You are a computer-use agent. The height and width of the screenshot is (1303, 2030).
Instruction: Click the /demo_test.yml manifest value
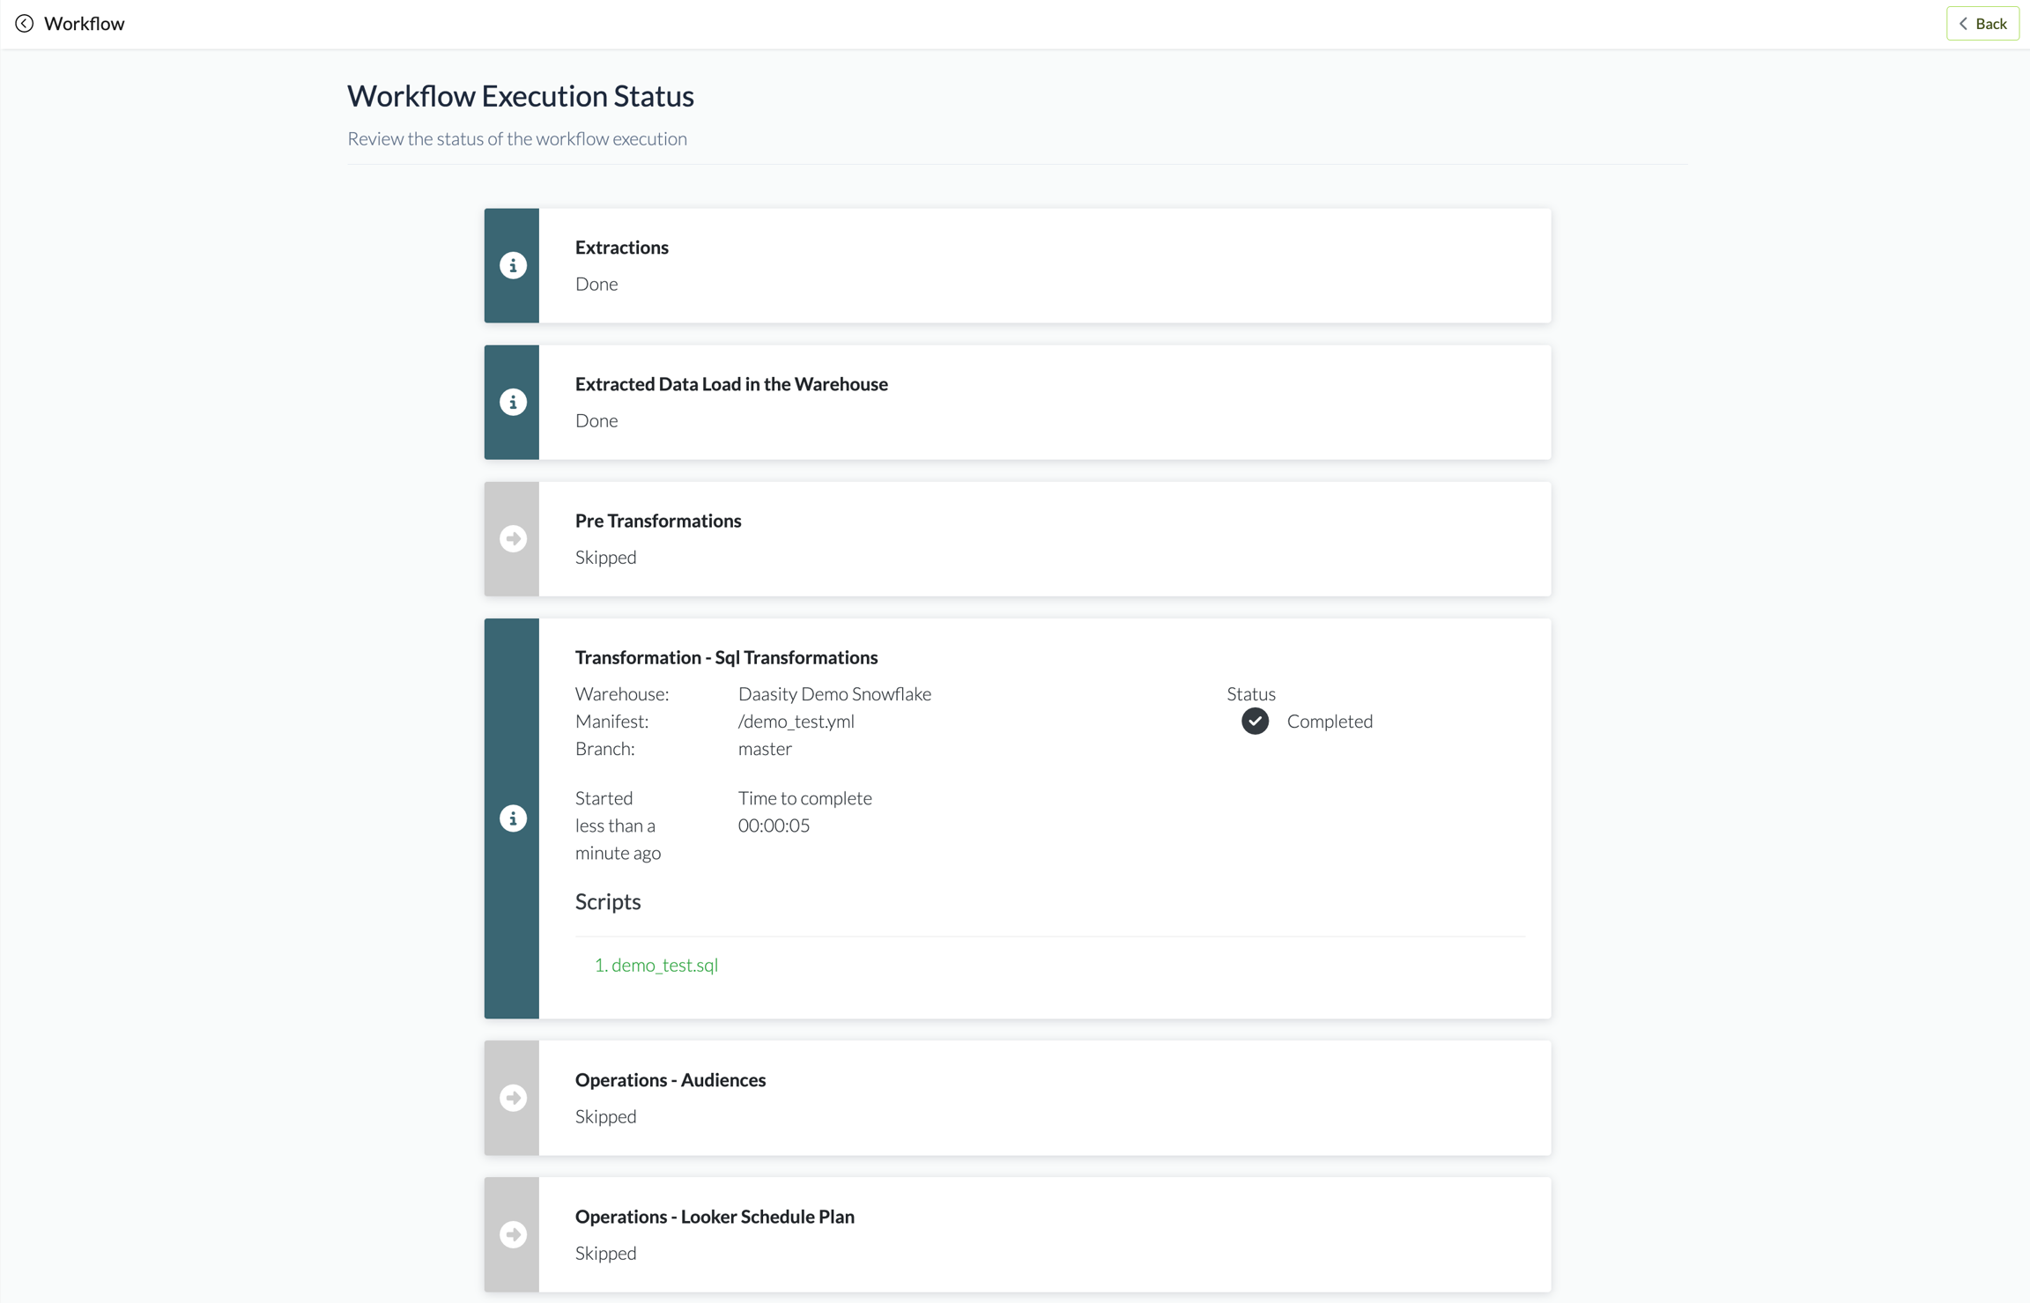coord(796,721)
